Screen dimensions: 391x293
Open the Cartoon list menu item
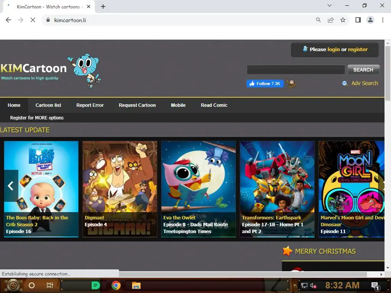pos(48,105)
